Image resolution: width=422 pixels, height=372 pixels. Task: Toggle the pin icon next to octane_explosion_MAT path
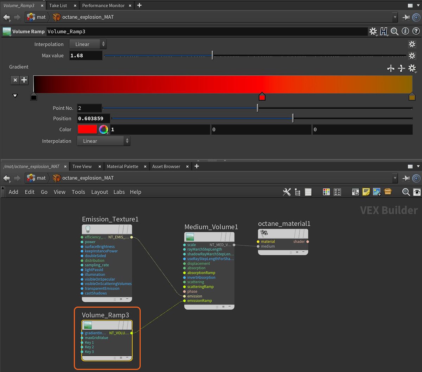pyautogui.click(x=405, y=17)
